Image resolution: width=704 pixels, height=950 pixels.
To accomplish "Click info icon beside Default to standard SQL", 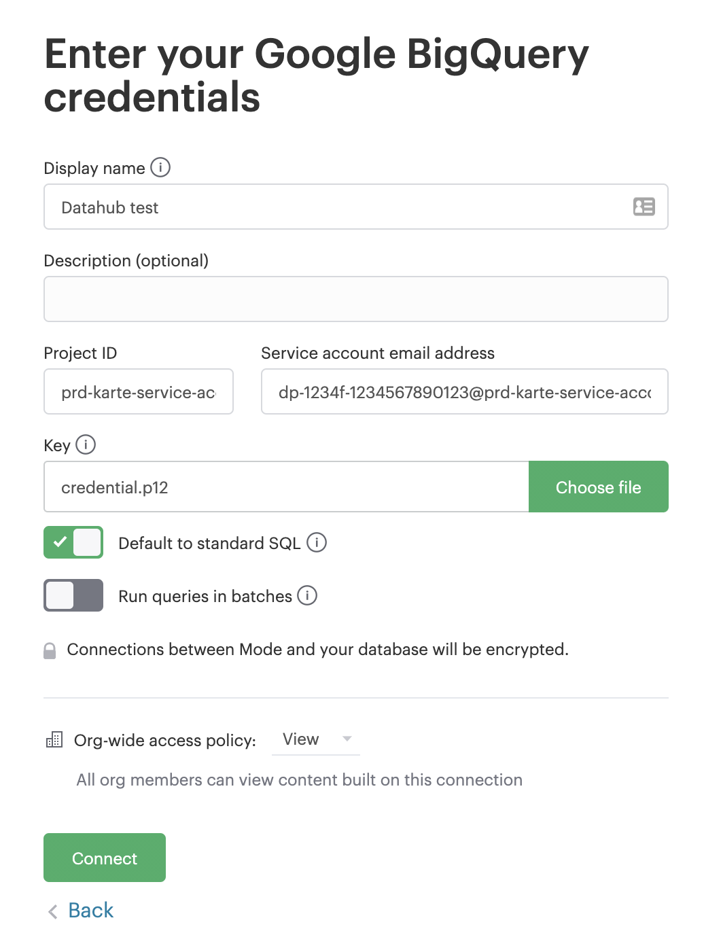I will tap(317, 542).
